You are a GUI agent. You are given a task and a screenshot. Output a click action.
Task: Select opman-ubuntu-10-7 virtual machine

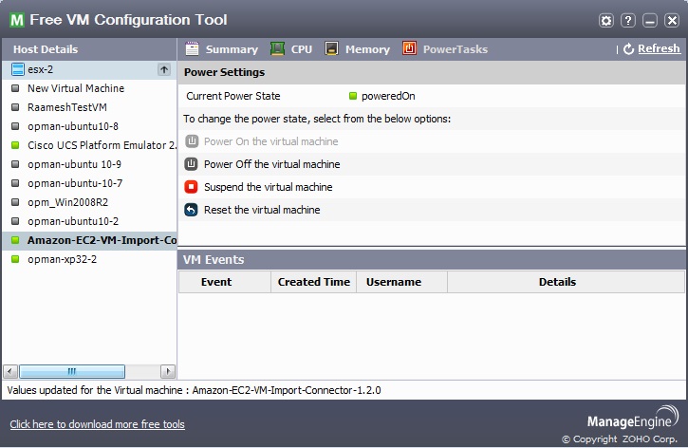75,183
